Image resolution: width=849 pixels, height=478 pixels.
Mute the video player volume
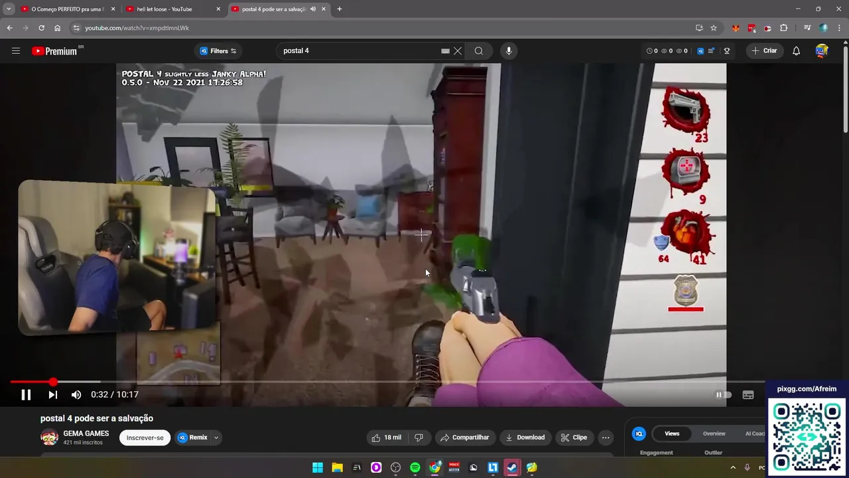pyautogui.click(x=76, y=394)
